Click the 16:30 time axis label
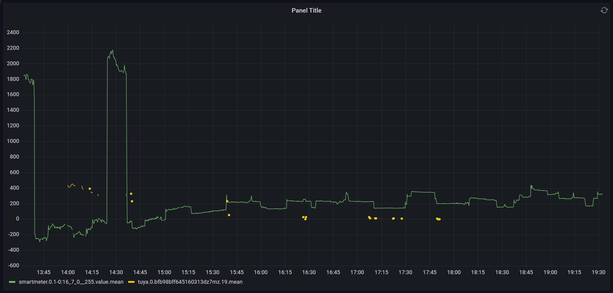This screenshot has height=293, width=613. point(309,272)
